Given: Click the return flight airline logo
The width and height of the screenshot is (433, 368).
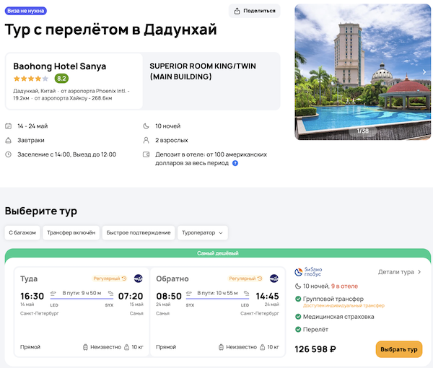Looking at the screenshot, I should pos(274,278).
